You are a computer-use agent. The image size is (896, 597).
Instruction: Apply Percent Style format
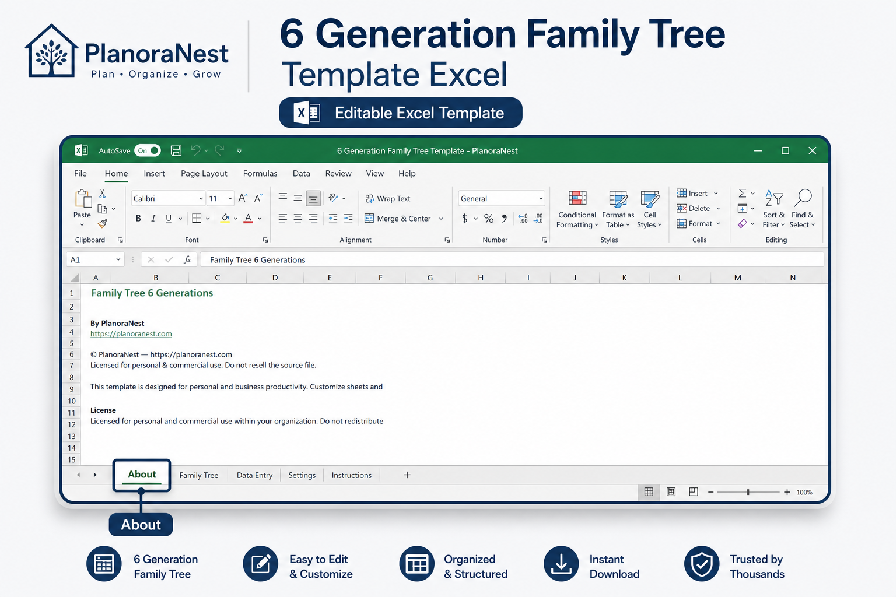(x=489, y=218)
